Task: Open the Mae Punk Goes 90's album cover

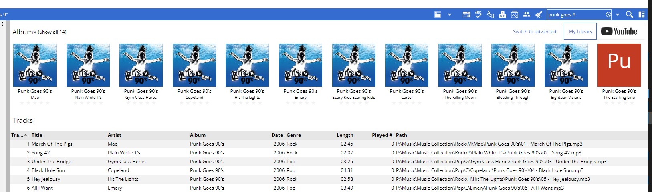Action: 35,65
